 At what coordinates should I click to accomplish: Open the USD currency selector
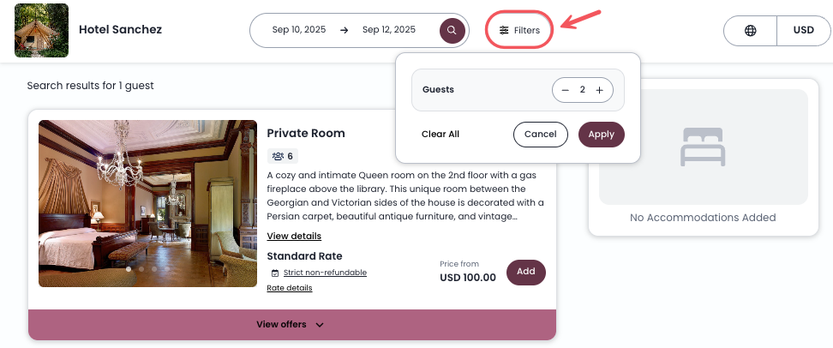click(803, 30)
